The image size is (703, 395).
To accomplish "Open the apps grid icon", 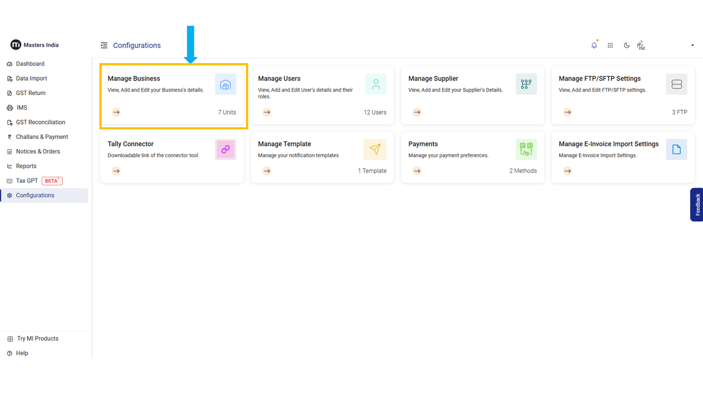I will coord(610,46).
